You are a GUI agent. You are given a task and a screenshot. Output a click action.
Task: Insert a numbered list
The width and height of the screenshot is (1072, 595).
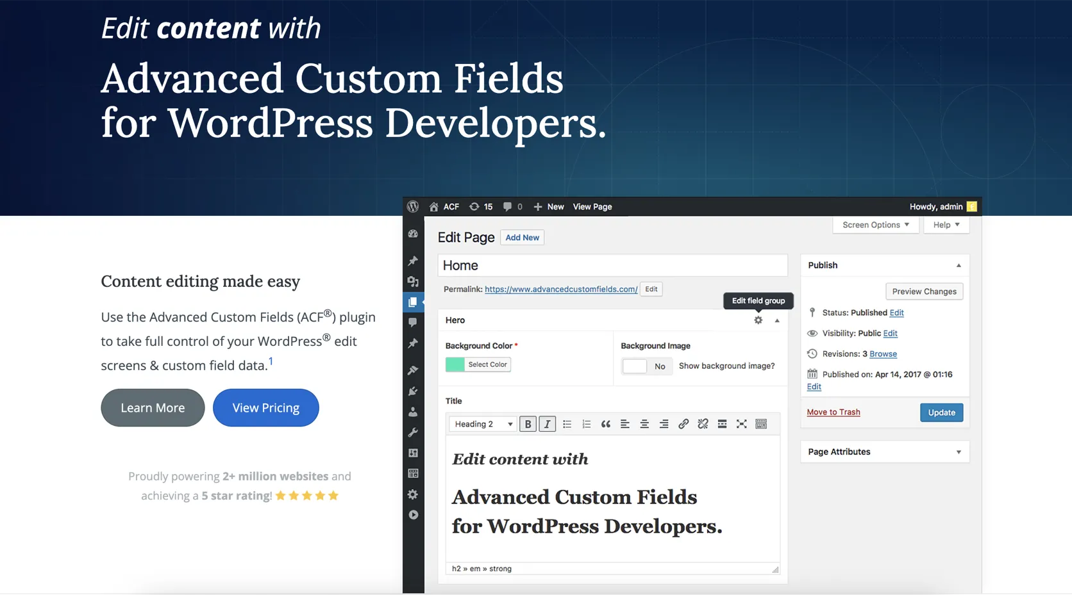586,424
